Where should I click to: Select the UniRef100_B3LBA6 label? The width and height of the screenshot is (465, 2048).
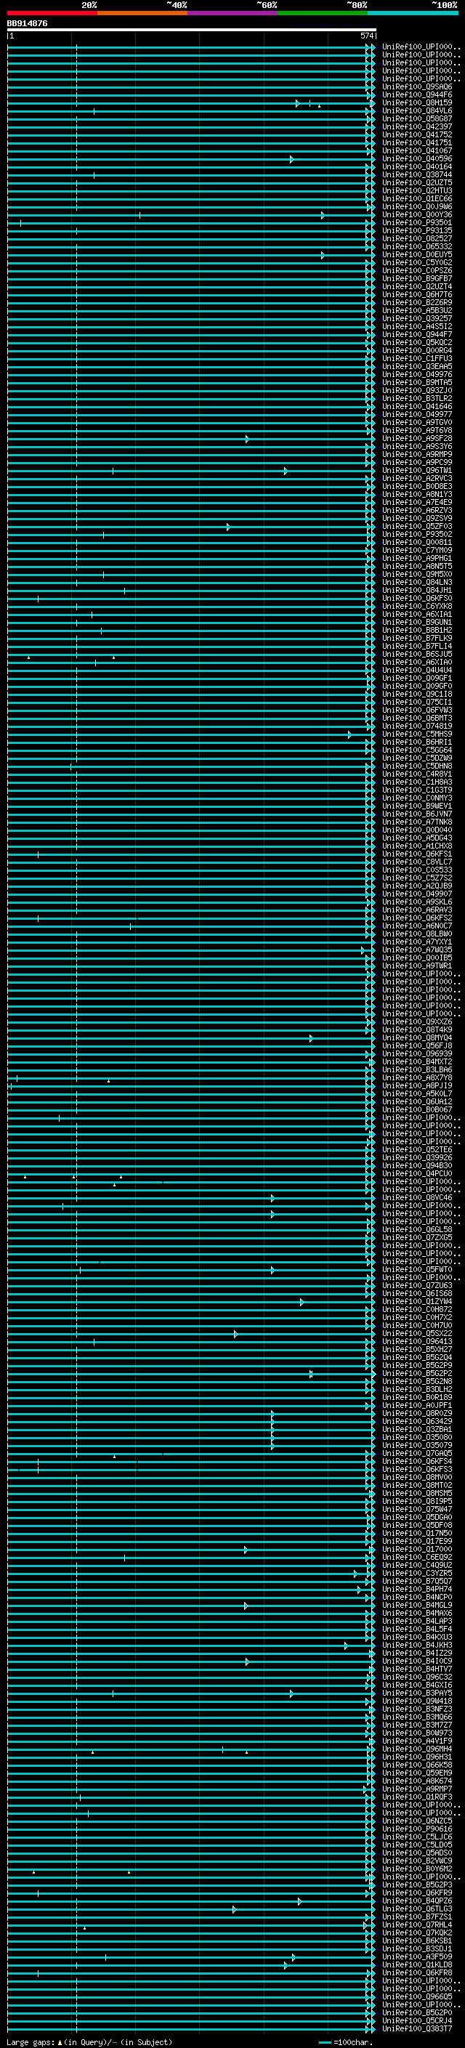(417, 1070)
